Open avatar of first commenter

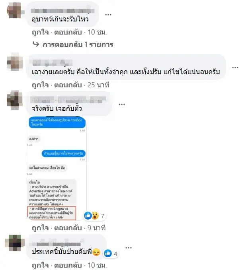pos(14,10)
